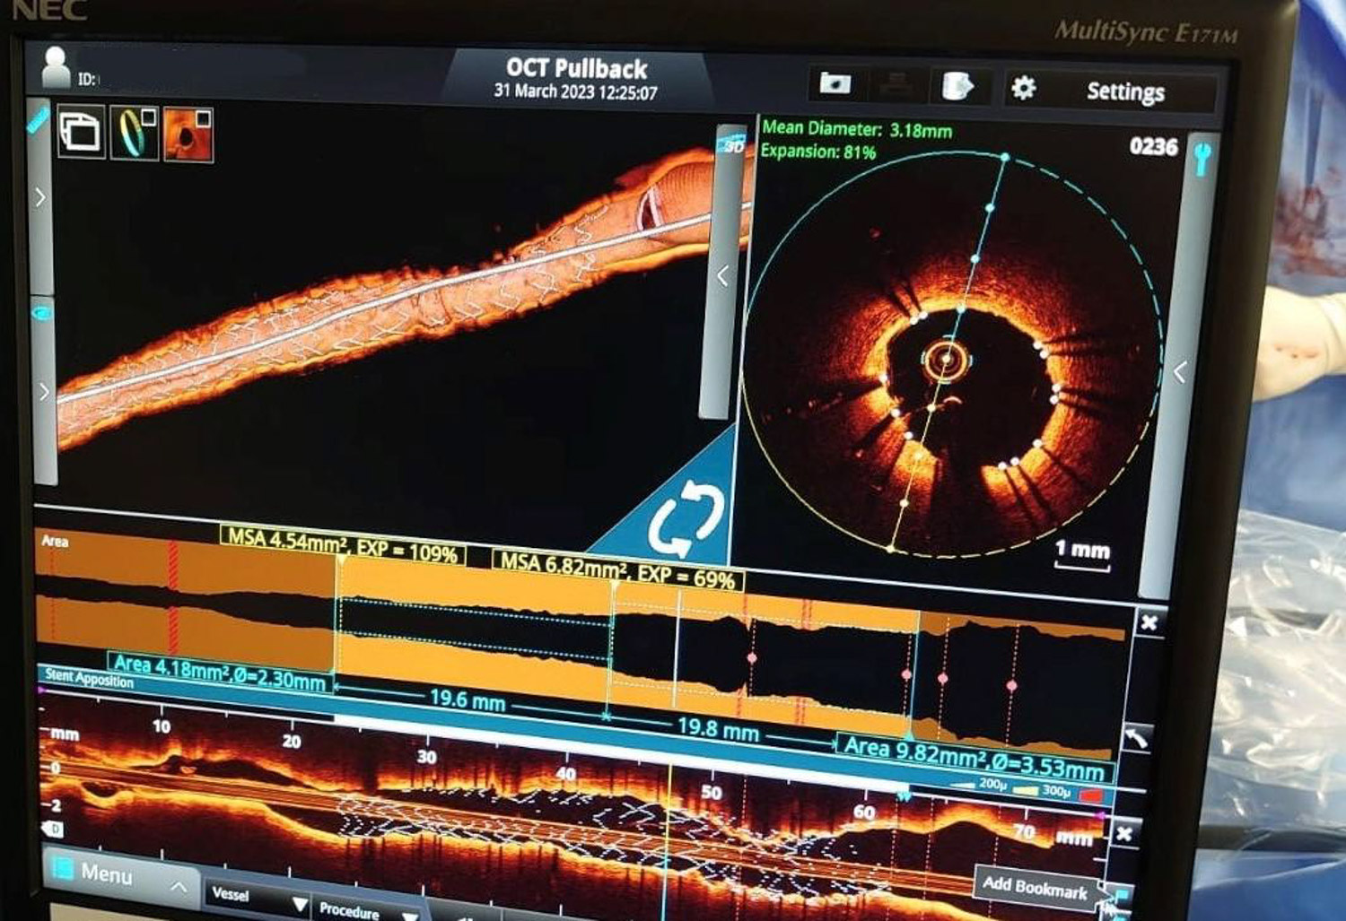1346x921 pixels.
Task: Select the fly-through lumen view thumbnail
Action: (x=188, y=136)
